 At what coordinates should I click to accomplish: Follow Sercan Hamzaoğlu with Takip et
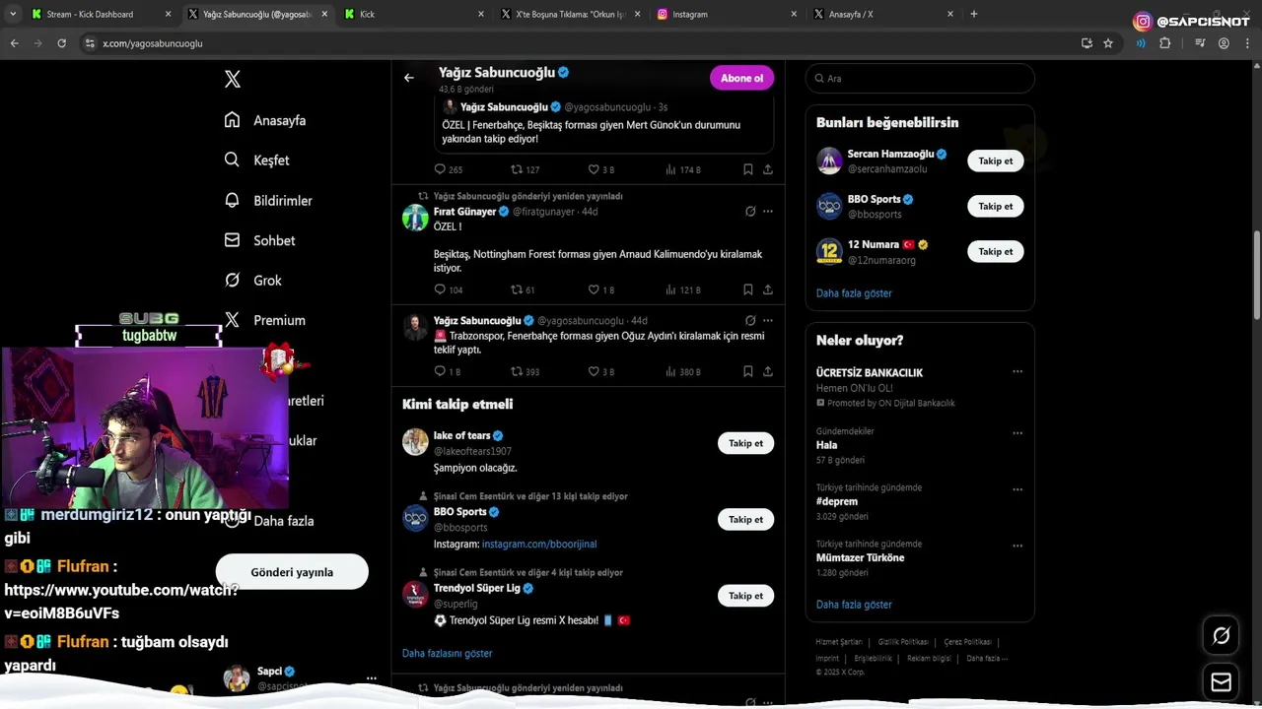pyautogui.click(x=995, y=161)
